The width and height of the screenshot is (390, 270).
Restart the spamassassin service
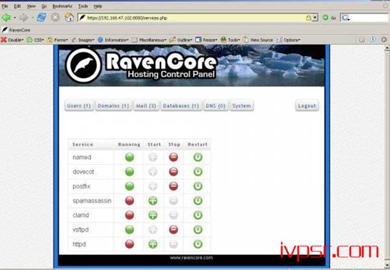[198, 201]
